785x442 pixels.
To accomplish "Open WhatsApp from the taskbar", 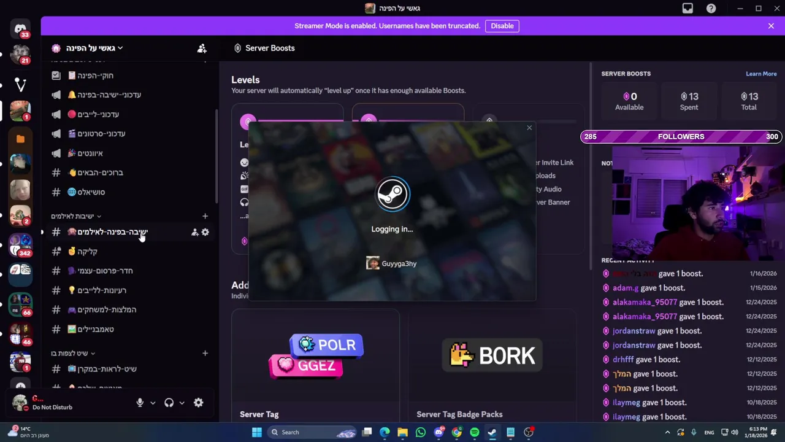I will pos(421,432).
